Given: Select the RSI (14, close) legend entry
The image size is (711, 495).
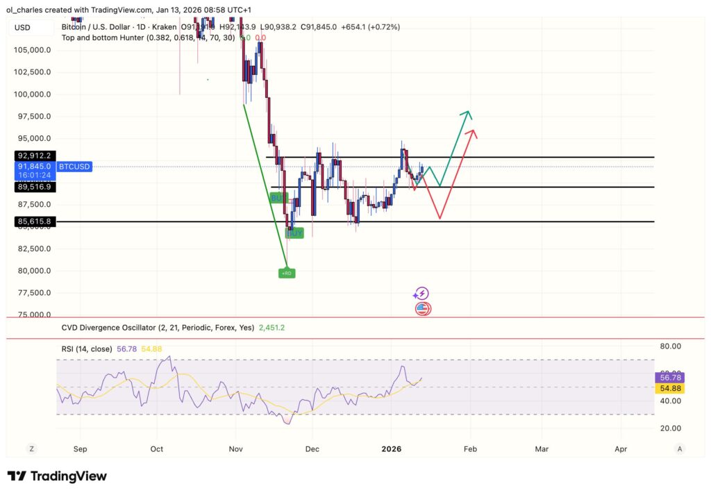Looking at the screenshot, I should pos(87,349).
